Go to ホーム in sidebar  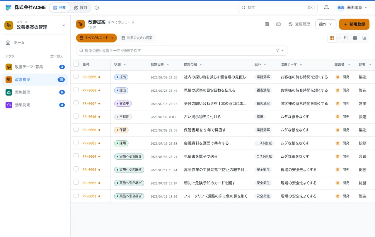pyautogui.click(x=35, y=42)
